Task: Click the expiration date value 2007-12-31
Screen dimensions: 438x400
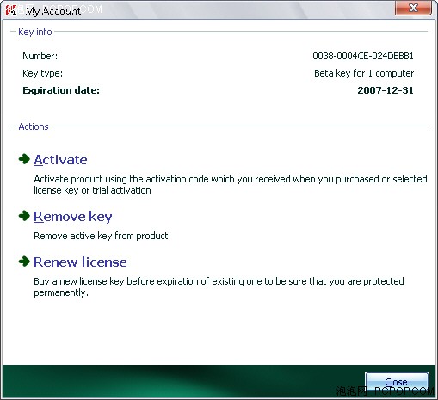Action: tap(386, 90)
